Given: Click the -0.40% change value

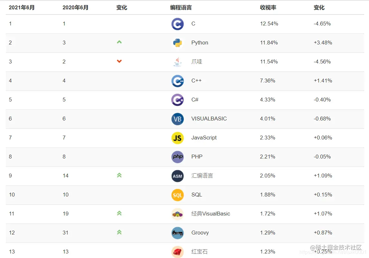Looking at the screenshot, I should pyautogui.click(x=322, y=100).
